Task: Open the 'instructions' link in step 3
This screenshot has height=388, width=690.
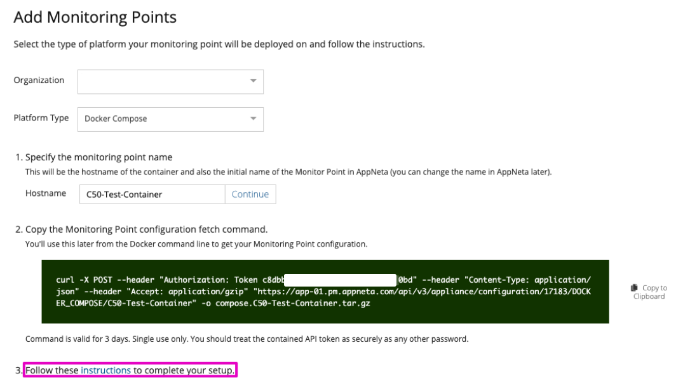Action: 105,370
